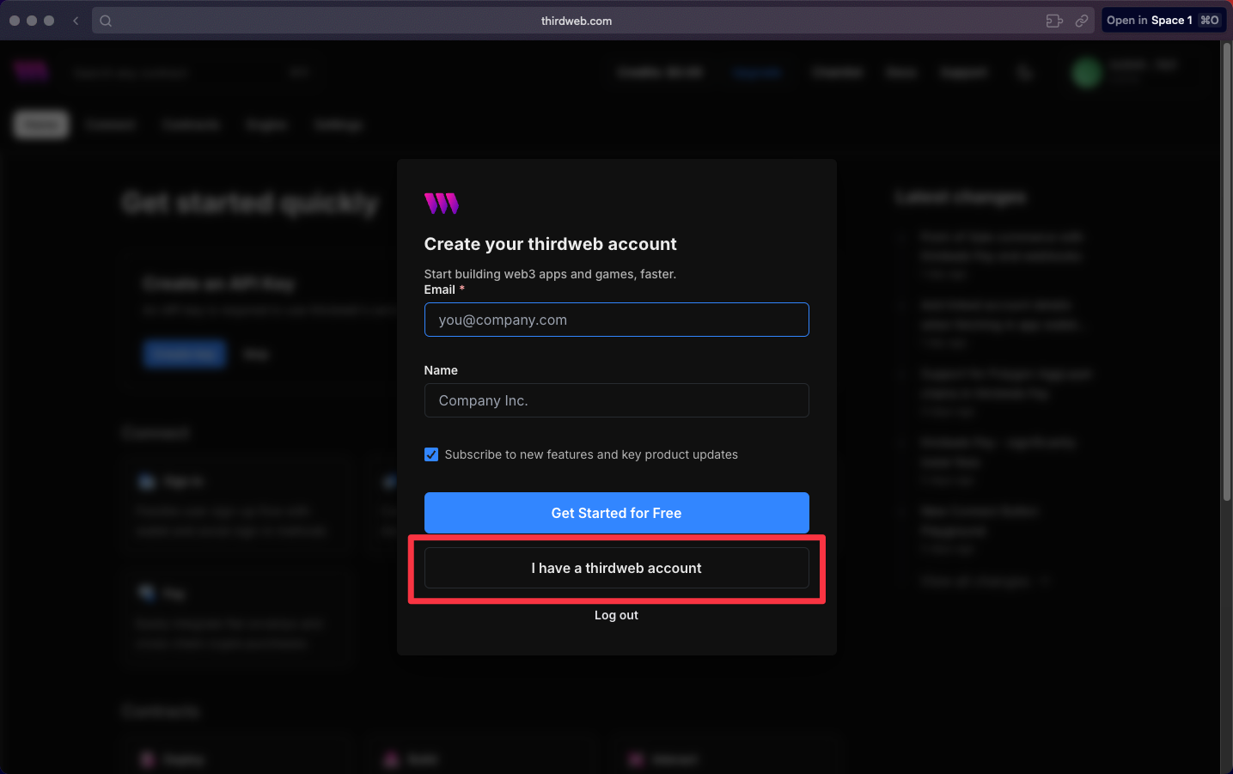Viewport: 1233px width, 774px height.
Task: Click the page vertical scrollbar thumb
Action: [1227, 271]
